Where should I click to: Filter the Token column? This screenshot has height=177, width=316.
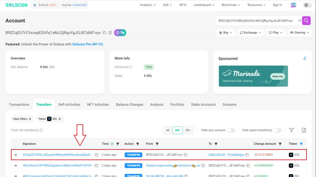(301, 144)
